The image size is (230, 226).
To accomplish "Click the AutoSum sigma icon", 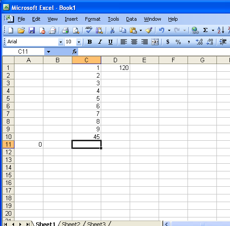I will tap(205, 30).
